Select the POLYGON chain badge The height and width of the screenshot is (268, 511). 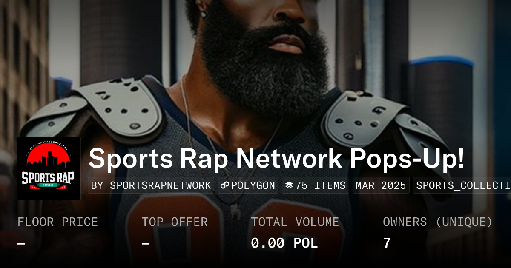248,185
